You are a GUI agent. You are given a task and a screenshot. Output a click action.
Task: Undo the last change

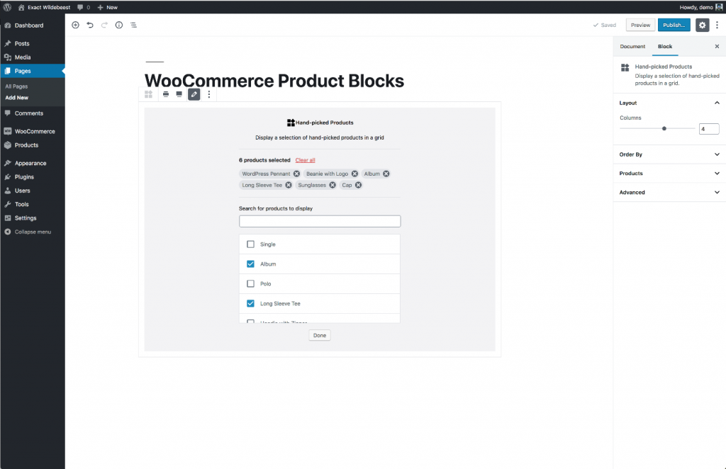pos(90,25)
